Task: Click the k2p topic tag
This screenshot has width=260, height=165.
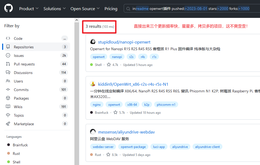Action: (147, 105)
